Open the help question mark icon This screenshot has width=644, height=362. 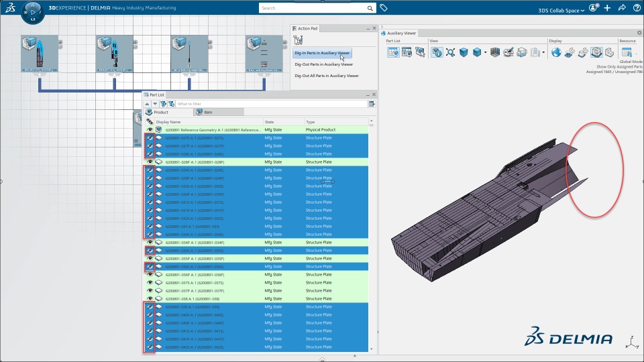tap(637, 8)
